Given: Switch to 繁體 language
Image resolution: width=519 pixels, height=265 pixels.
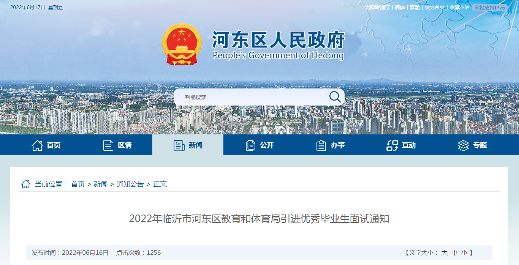Looking at the screenshot, I should coord(415,7).
